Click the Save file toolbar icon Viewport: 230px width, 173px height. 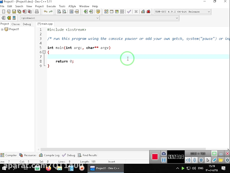click(14, 11)
